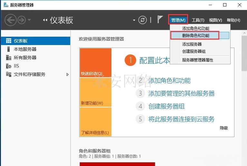Select 所有服务器 in the navigation pane
This screenshot has height=166, width=247.
tap(36, 58)
